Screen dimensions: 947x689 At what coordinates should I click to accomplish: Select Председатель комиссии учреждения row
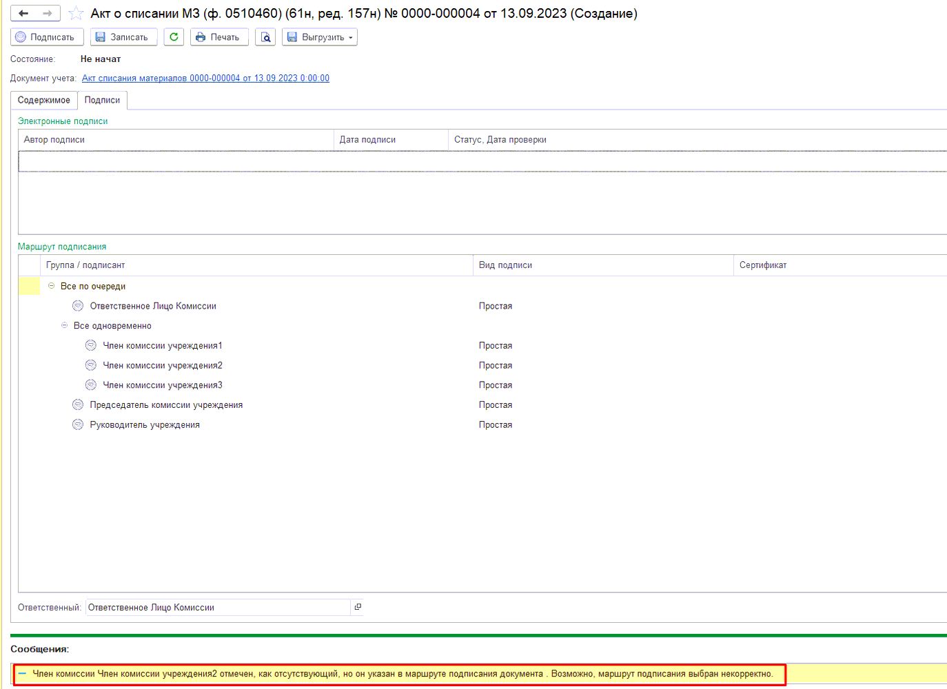pos(482,405)
